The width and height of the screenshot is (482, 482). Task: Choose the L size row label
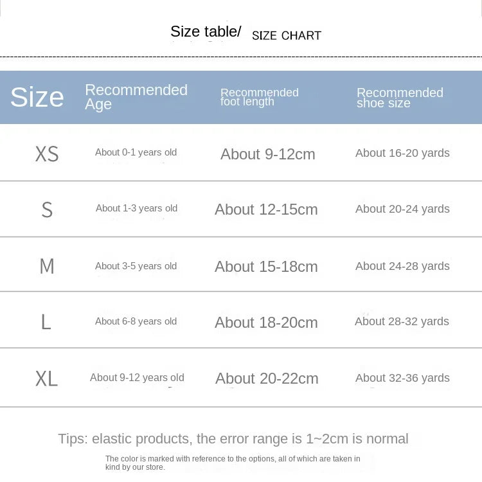click(46, 322)
